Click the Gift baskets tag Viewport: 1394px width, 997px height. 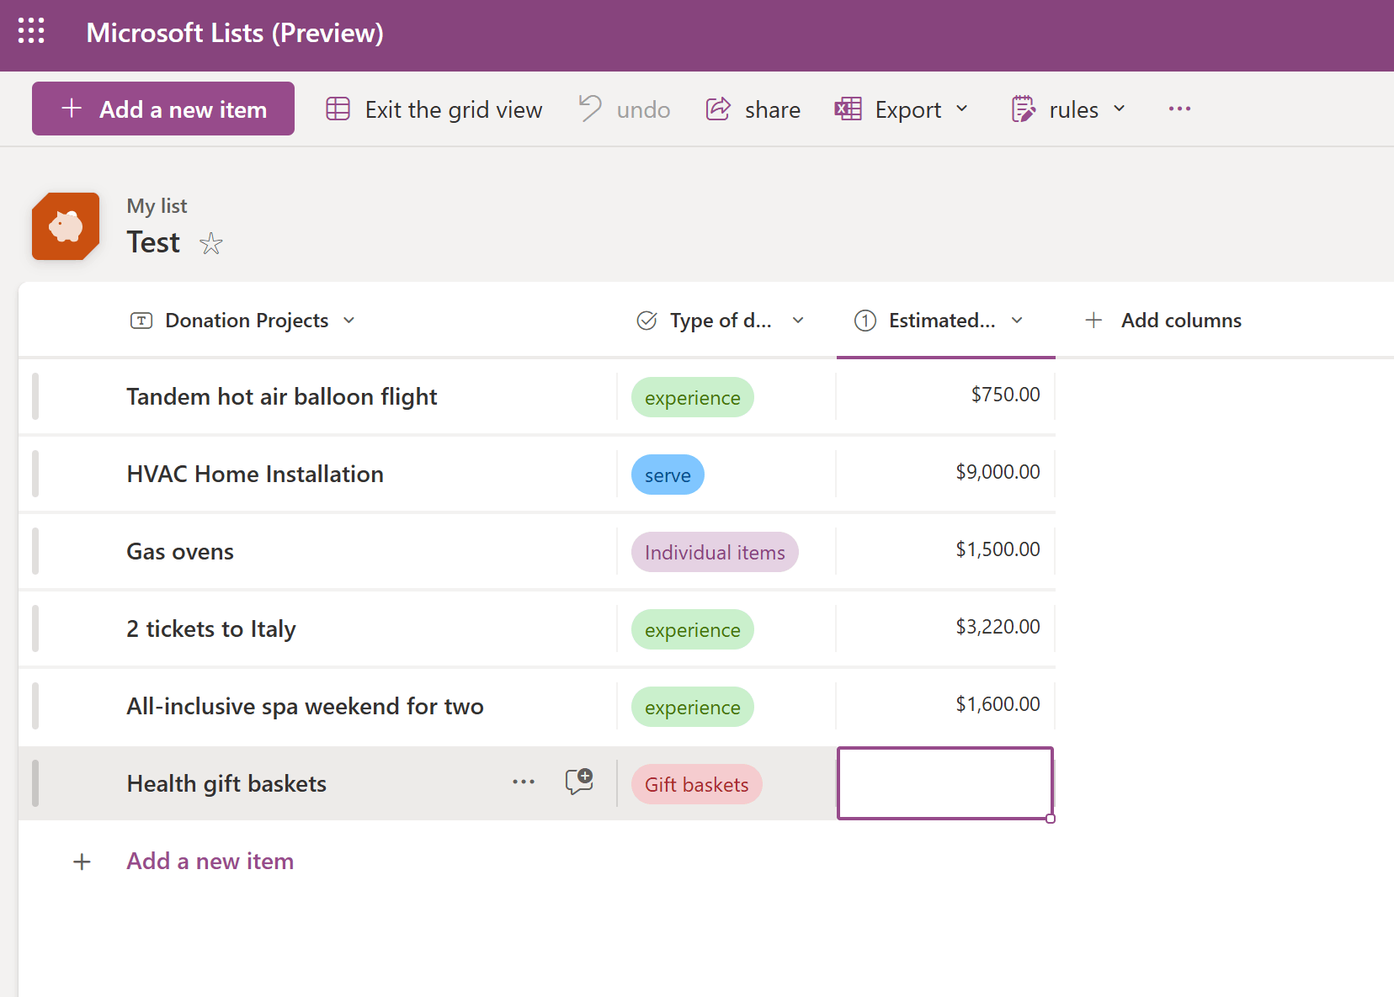[x=697, y=784]
